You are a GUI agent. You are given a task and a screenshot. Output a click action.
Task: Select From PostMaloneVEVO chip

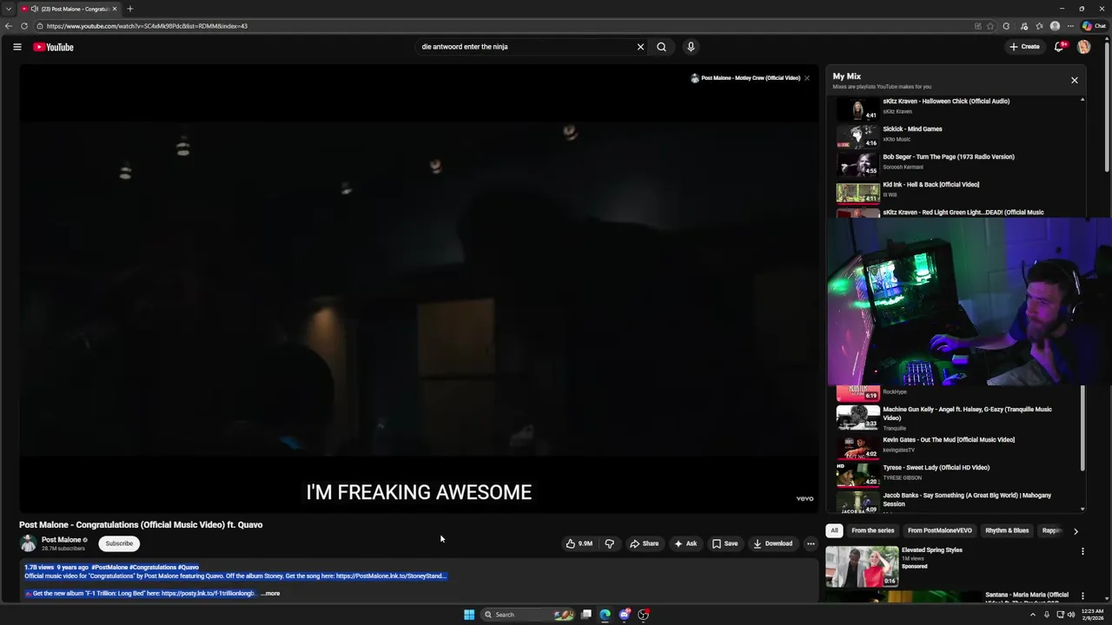coord(939,530)
